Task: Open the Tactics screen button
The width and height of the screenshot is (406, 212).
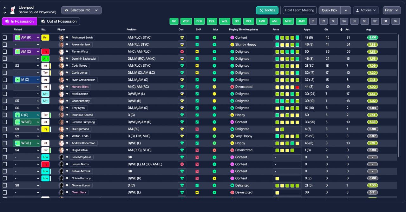Action: tap(267, 10)
